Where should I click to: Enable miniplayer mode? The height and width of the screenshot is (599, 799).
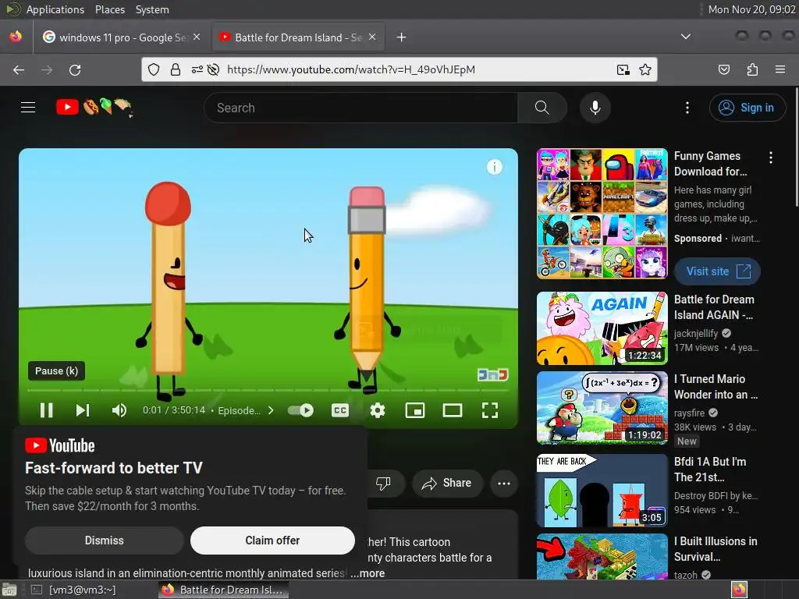click(415, 410)
